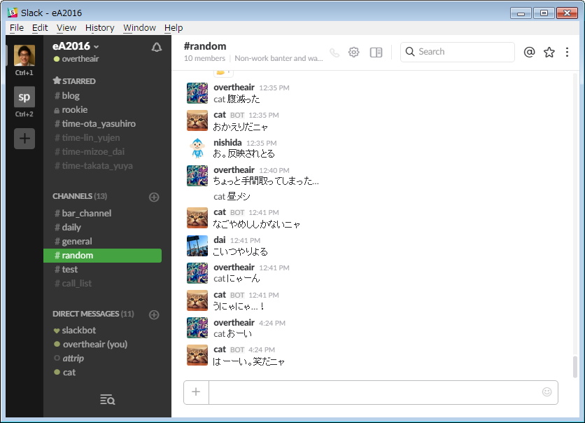Click the Non-work banter topic text
This screenshot has height=423, width=585.
pyautogui.click(x=279, y=58)
